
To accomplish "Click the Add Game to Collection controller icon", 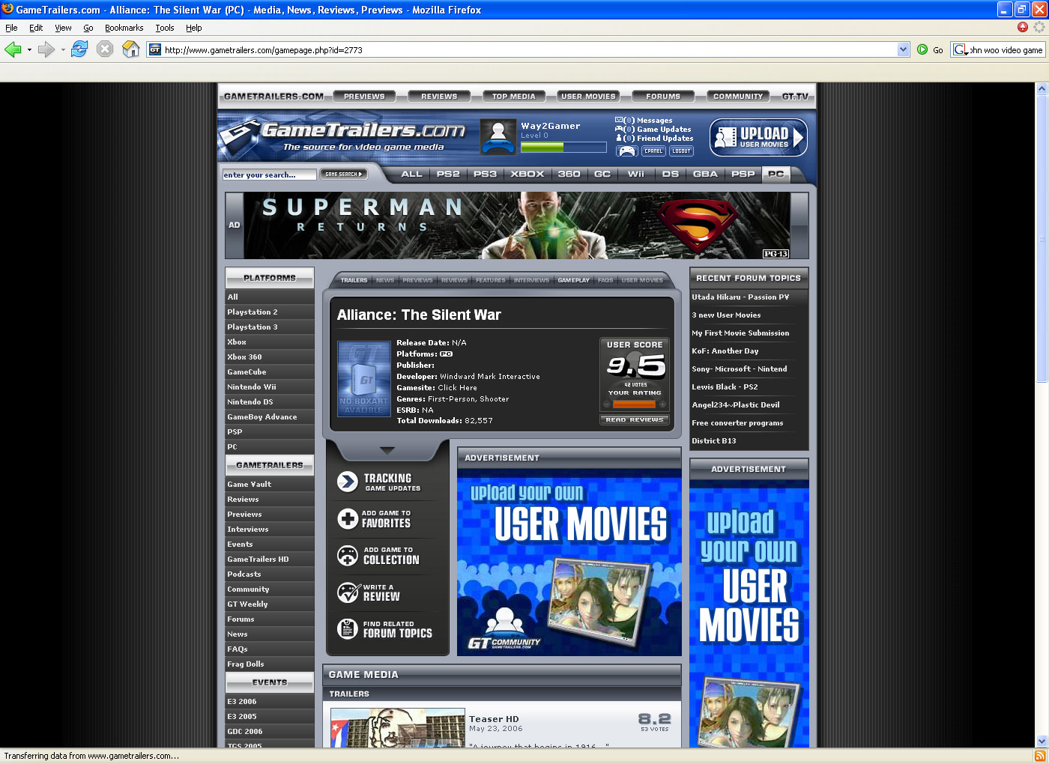I will (x=348, y=555).
